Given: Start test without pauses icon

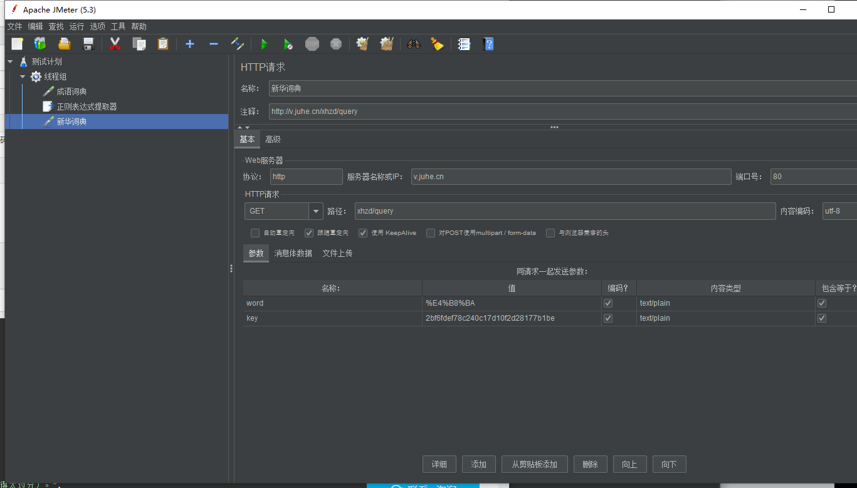Looking at the screenshot, I should tap(288, 44).
